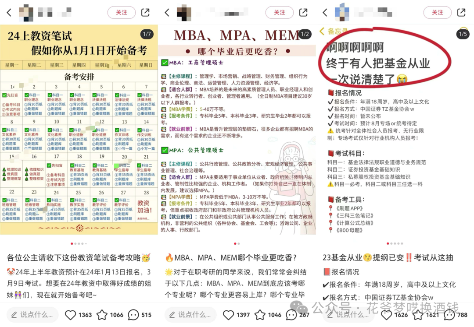Go back from the MBA、MPA、MEM post

tap(167, 12)
